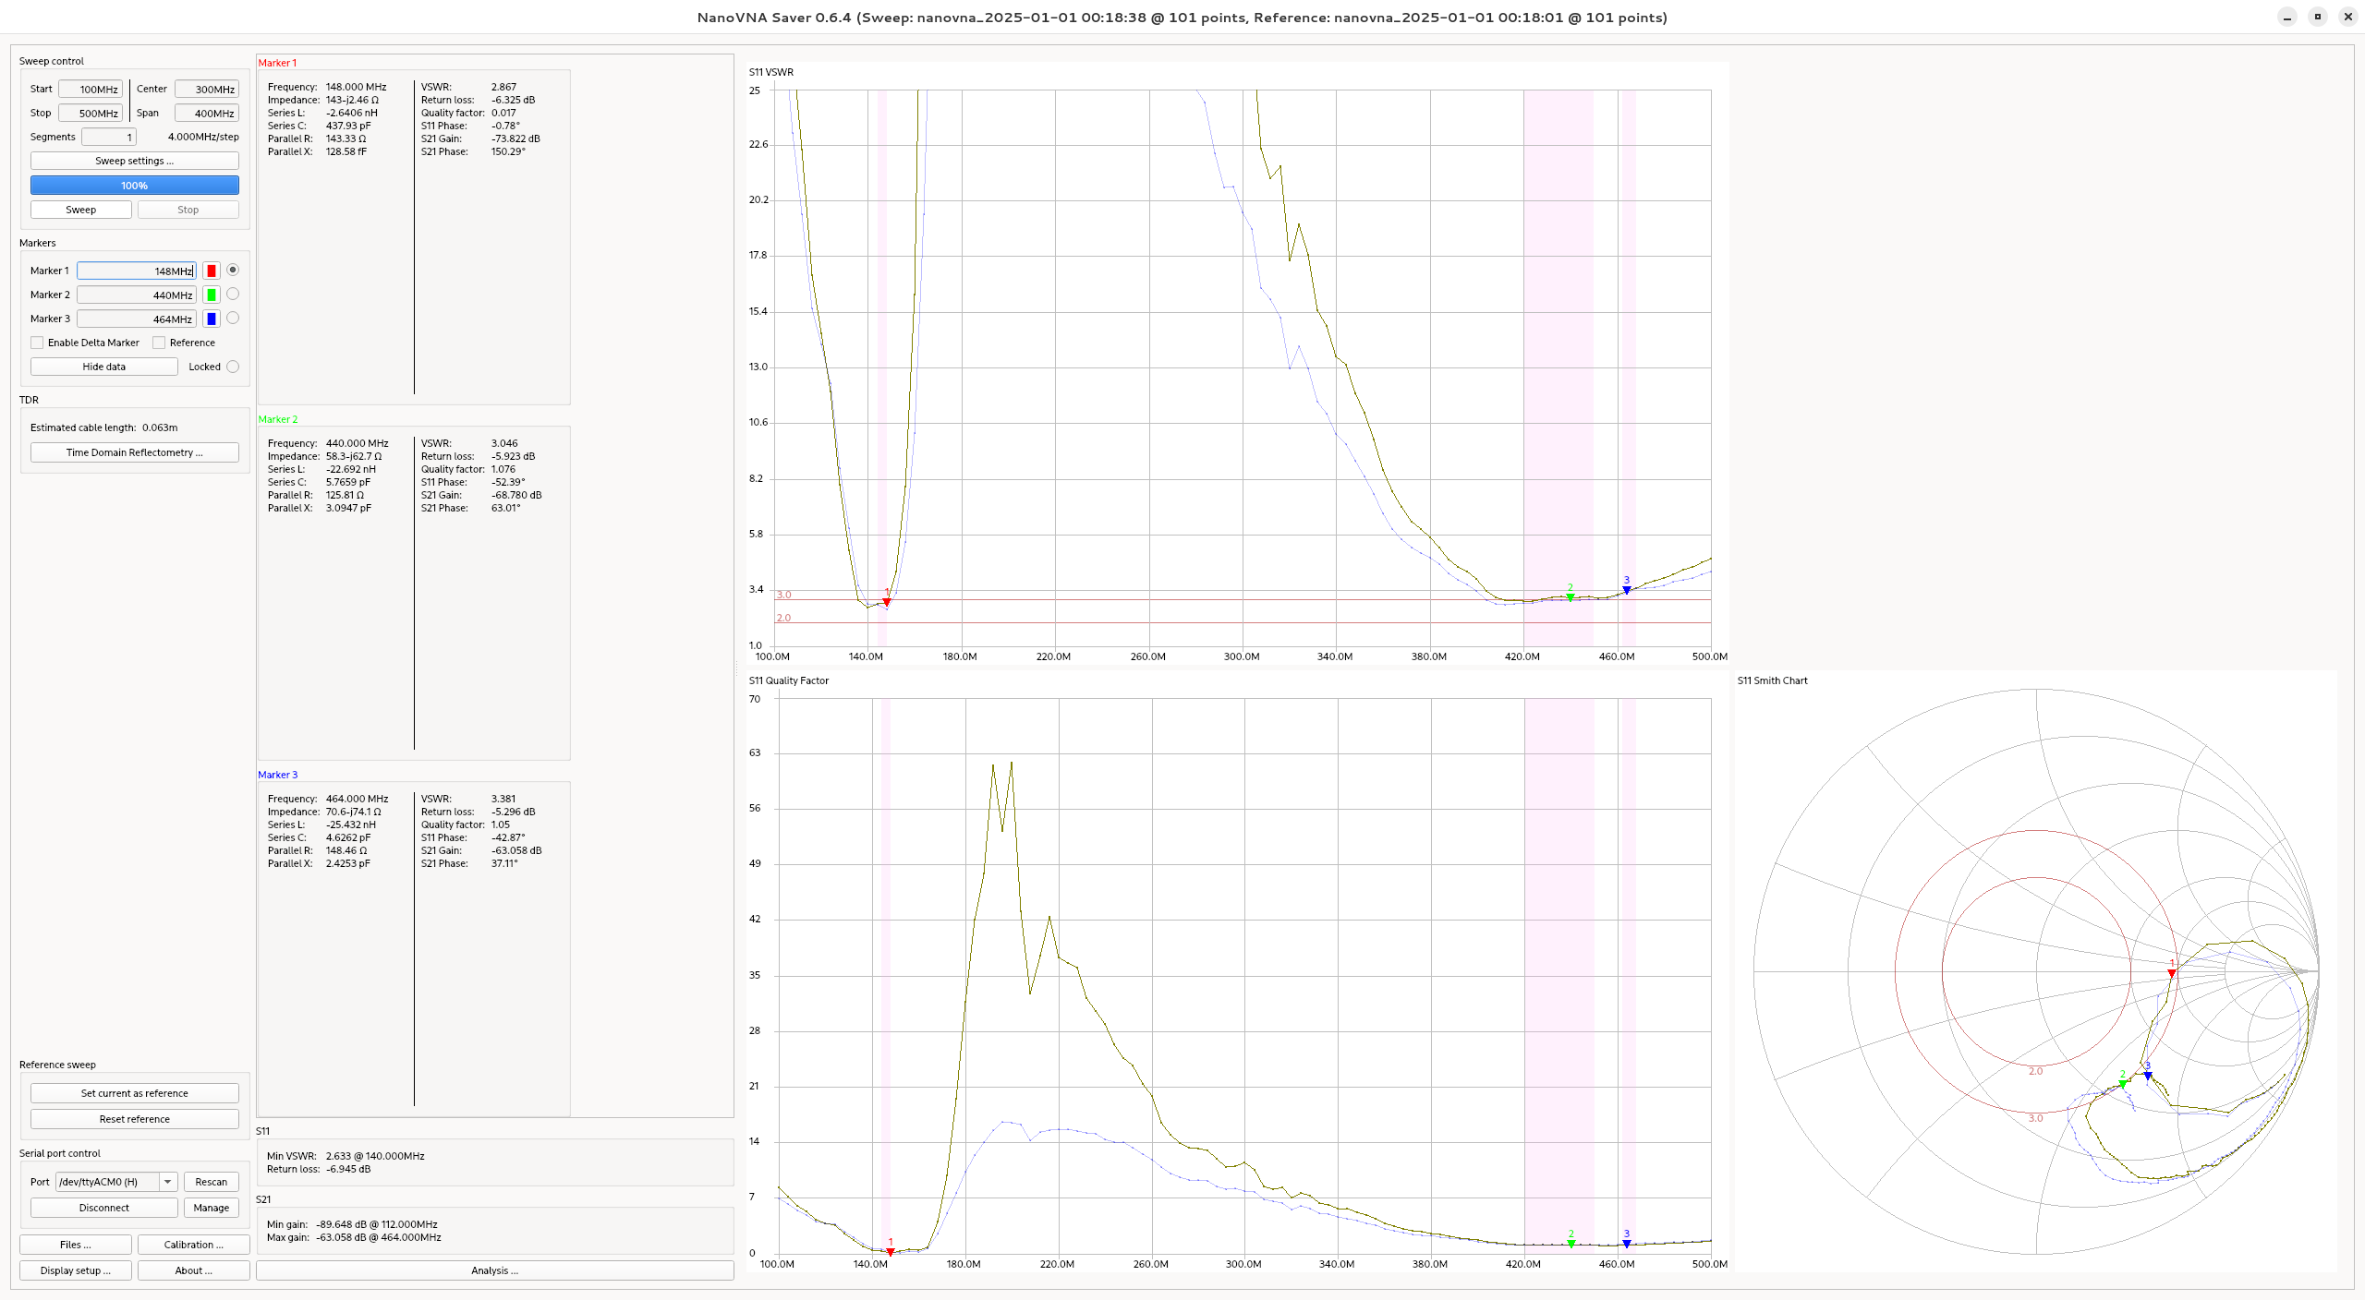Click Marker 3 VSWR value 3.381
The image size is (2365, 1300).
coord(504,799)
